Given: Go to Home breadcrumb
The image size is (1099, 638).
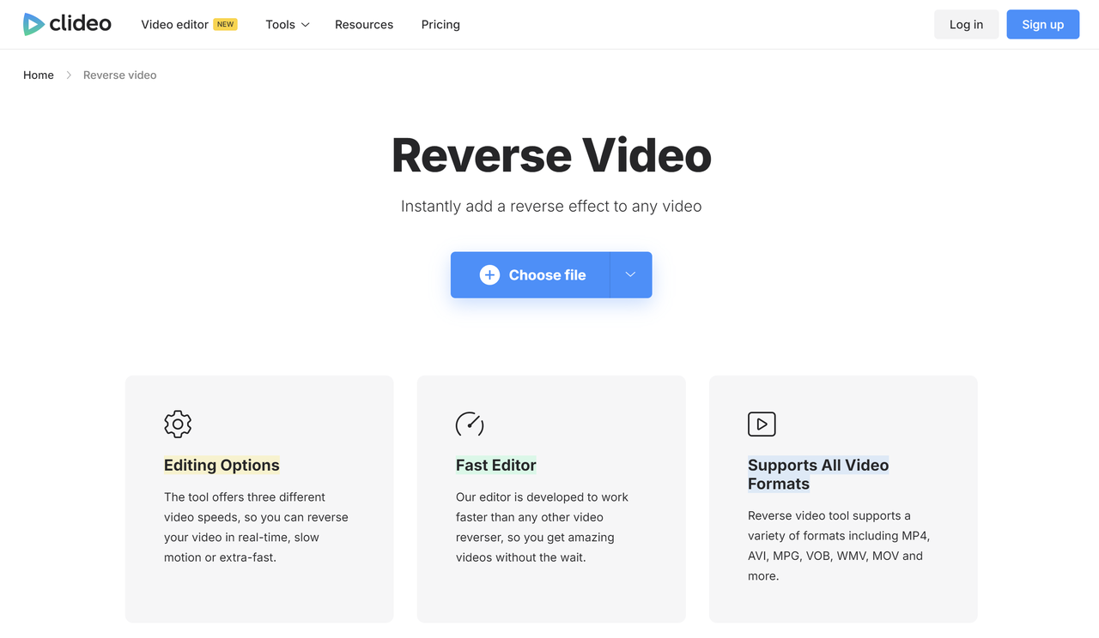Looking at the screenshot, I should (39, 75).
